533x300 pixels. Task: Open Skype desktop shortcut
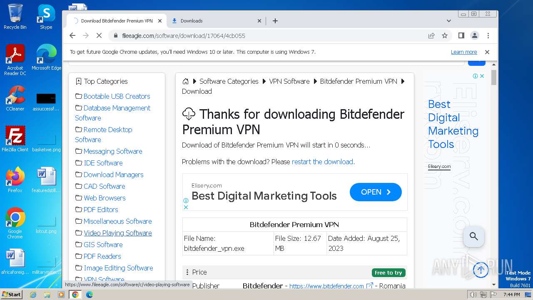(x=46, y=17)
